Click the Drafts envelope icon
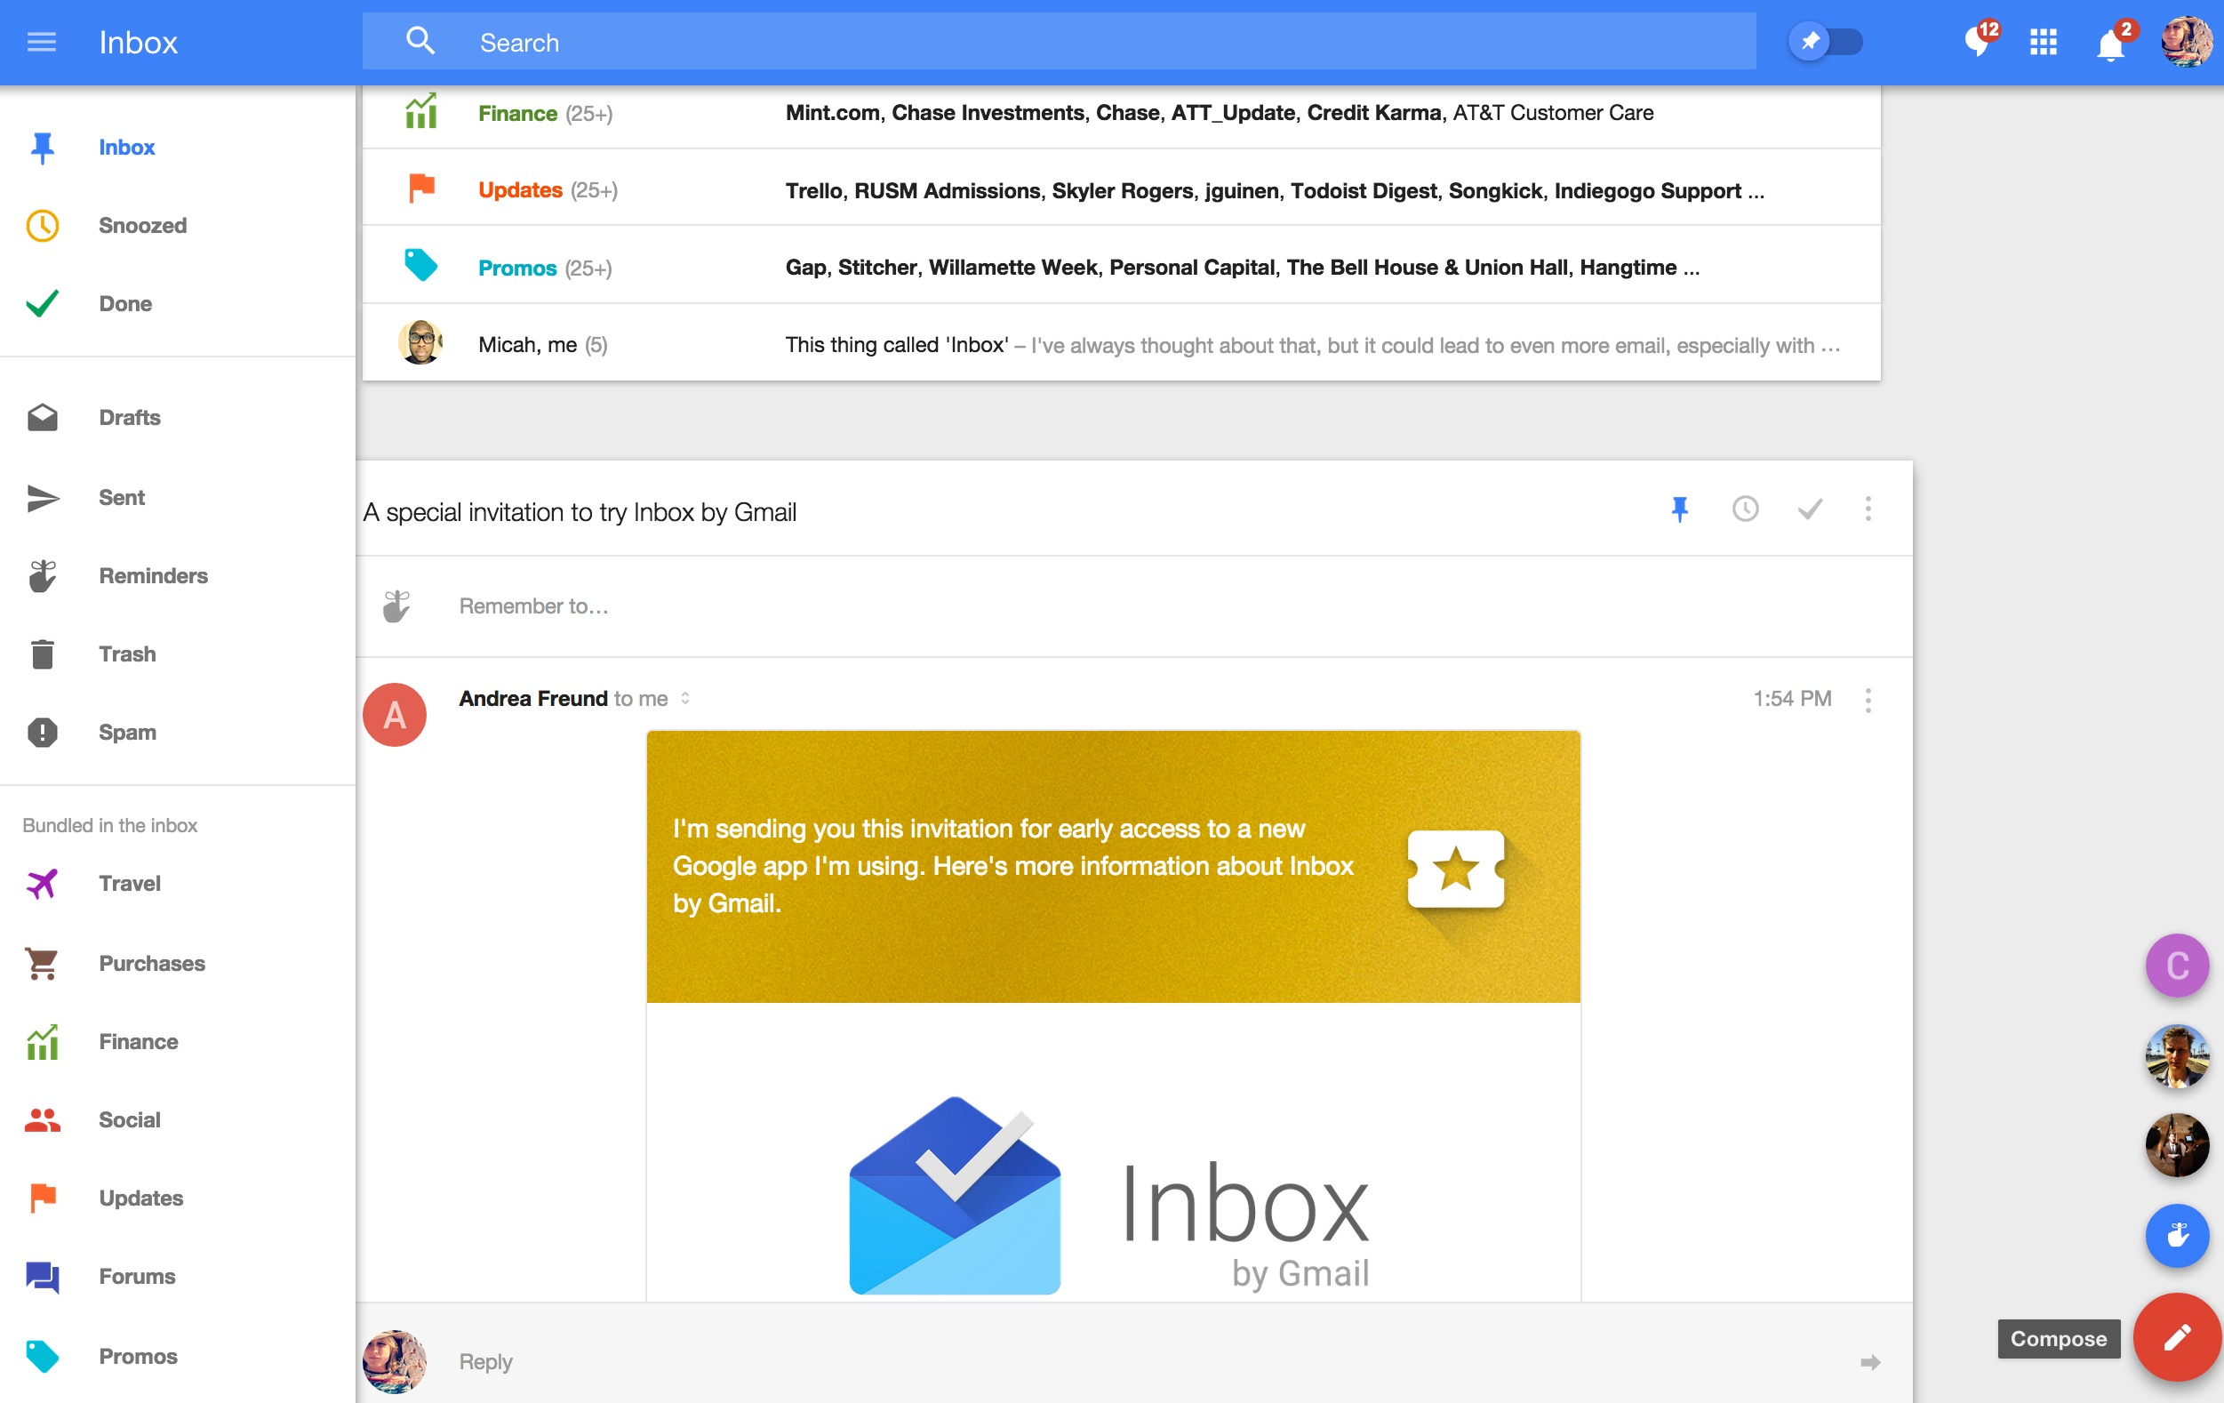Image resolution: width=2224 pixels, height=1403 pixels. [x=43, y=418]
